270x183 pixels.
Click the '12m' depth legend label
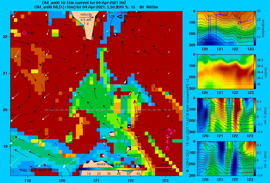click(x=112, y=16)
